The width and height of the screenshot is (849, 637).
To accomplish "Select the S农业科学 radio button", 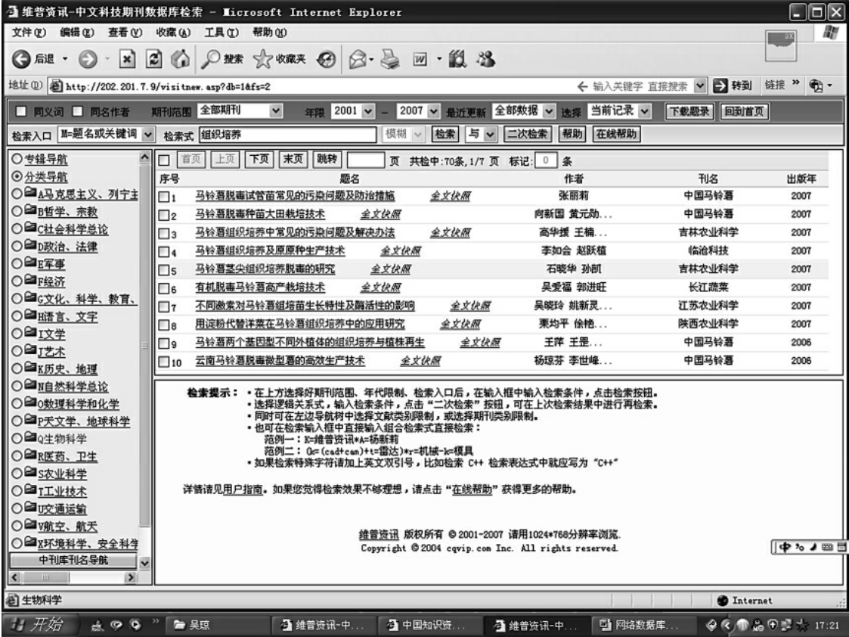I will 17,472.
